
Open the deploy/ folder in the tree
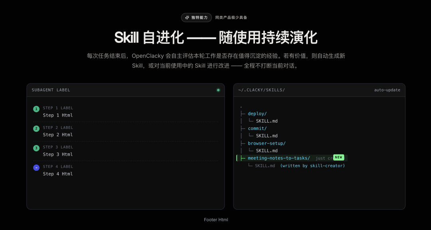(257, 114)
